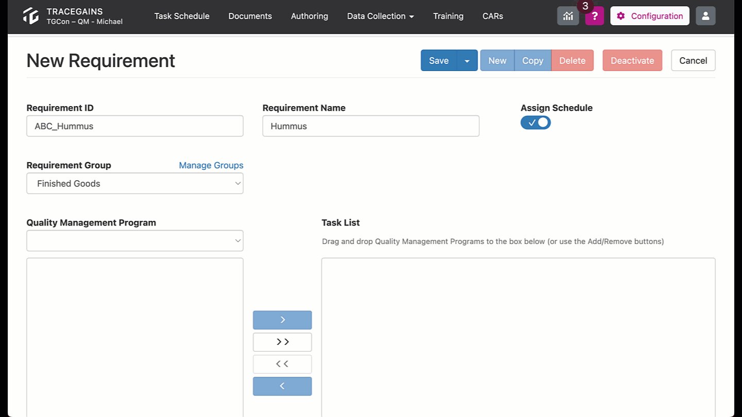Image resolution: width=742 pixels, height=417 pixels.
Task: Open the help question mark icon
Action: tap(594, 16)
